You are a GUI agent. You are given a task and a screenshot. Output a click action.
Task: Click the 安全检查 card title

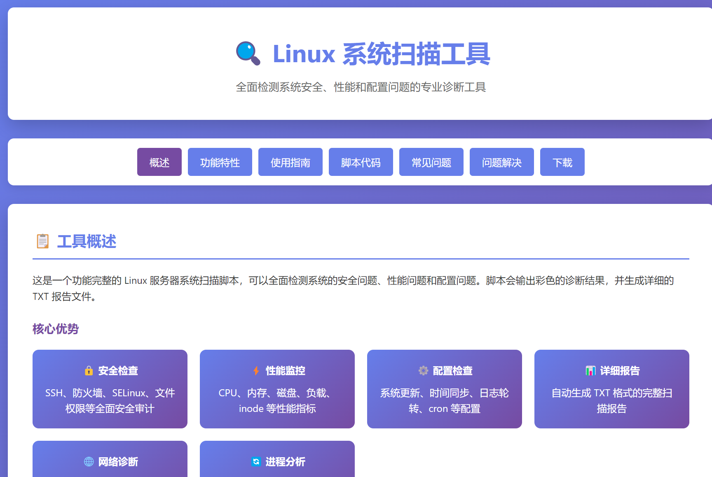coord(118,371)
